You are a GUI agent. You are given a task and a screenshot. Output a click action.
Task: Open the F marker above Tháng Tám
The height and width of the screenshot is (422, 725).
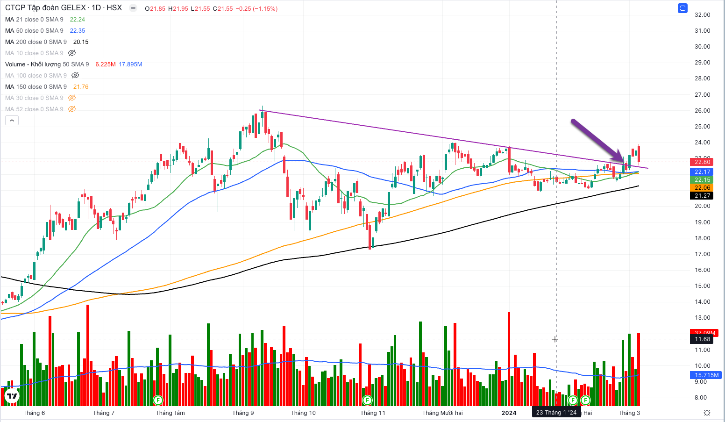click(158, 400)
